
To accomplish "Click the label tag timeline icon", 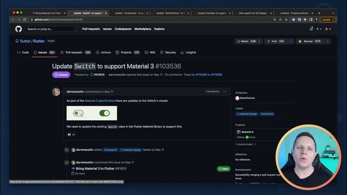I will [67, 150].
